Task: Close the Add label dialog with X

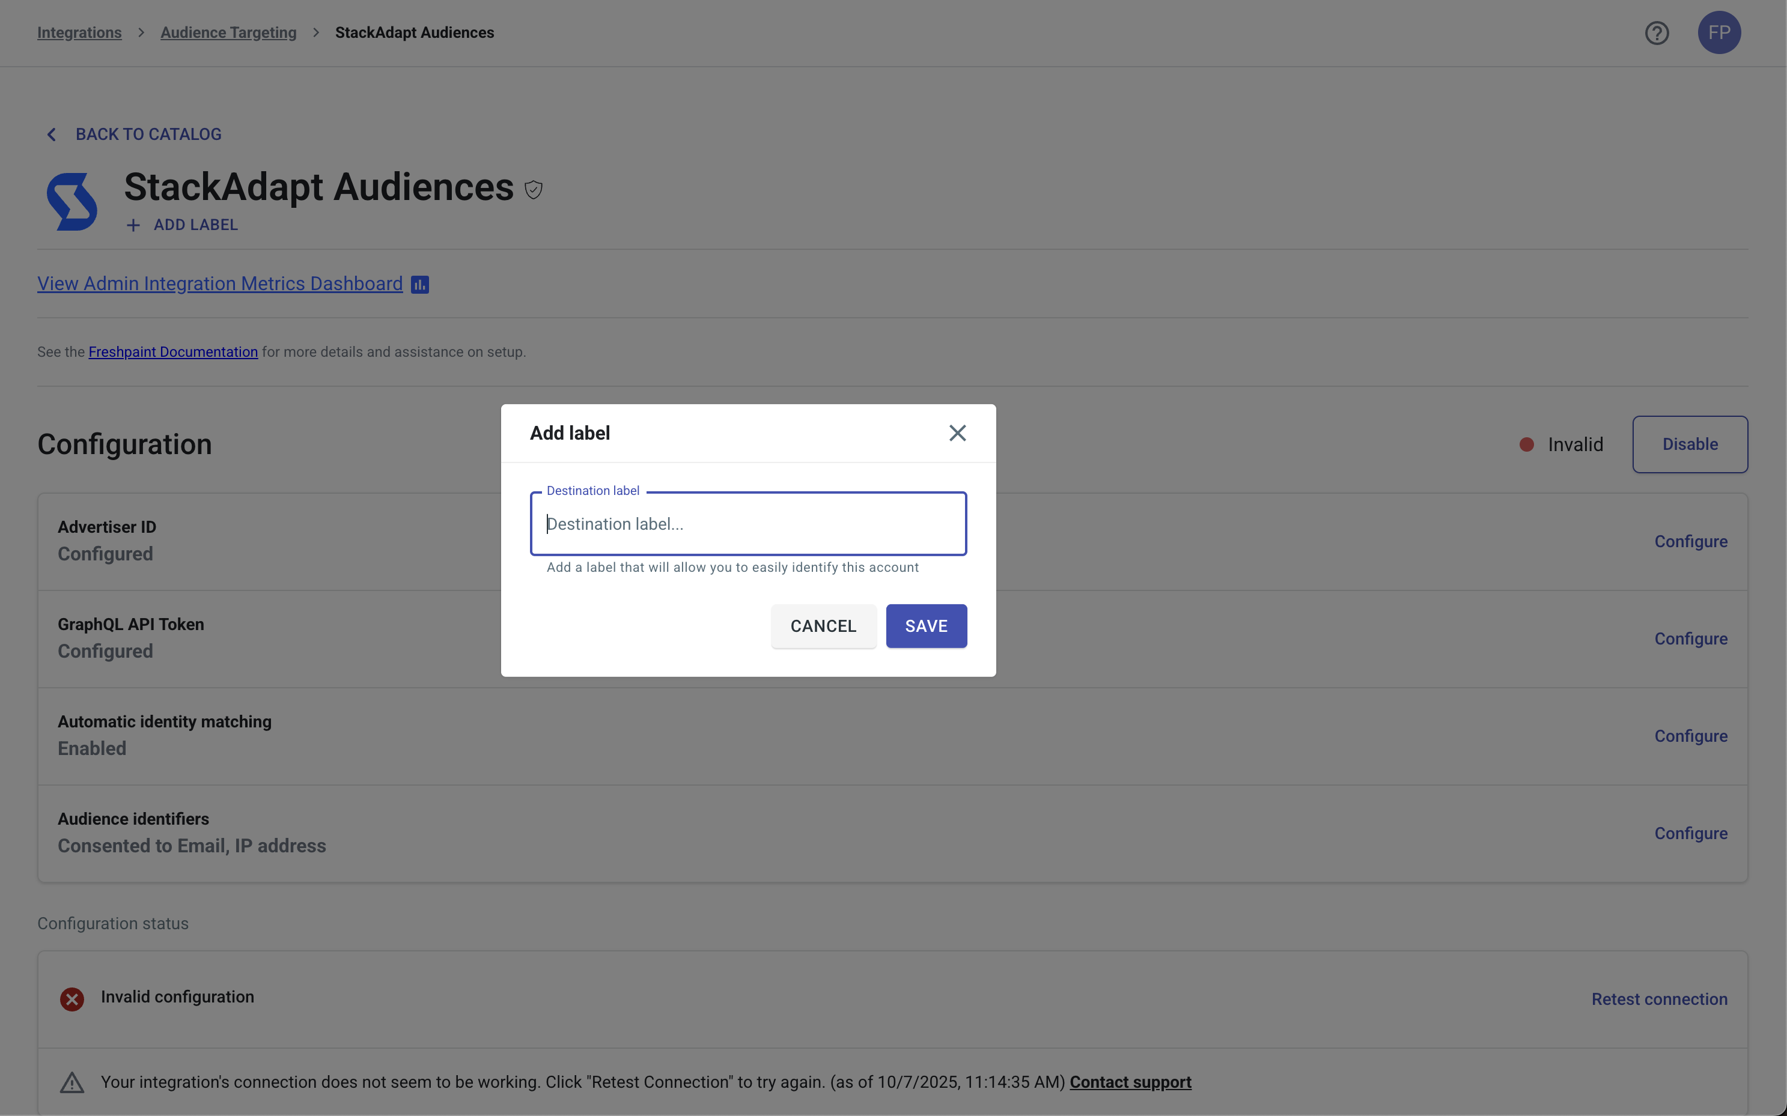Action: point(957,433)
